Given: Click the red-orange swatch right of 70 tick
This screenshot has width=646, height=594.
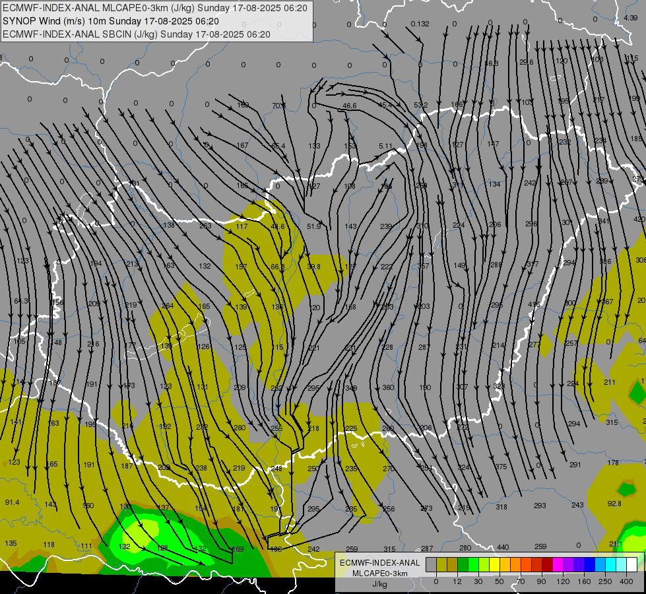Looking at the screenshot, I should pos(526,564).
